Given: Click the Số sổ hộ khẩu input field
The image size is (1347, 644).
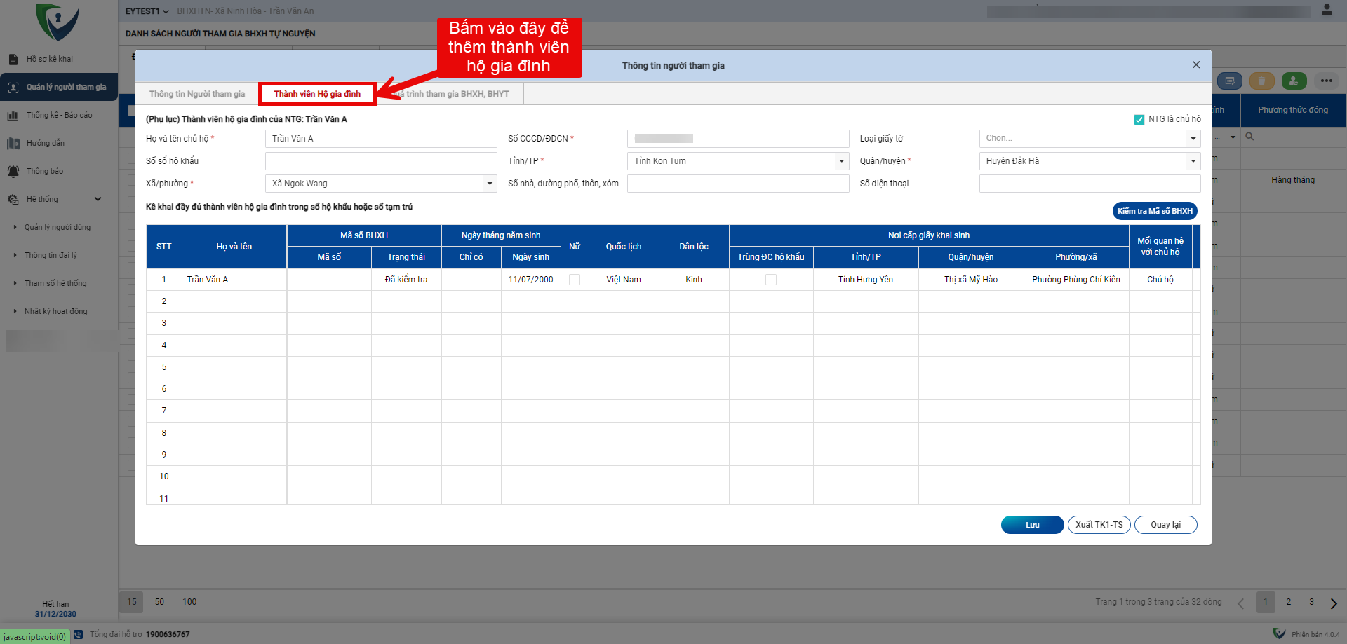Looking at the screenshot, I should coord(381,161).
